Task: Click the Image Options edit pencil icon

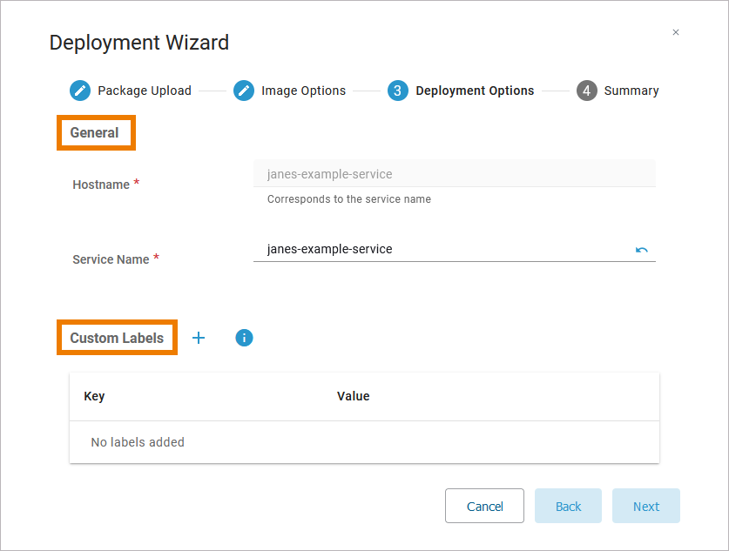Action: [244, 91]
